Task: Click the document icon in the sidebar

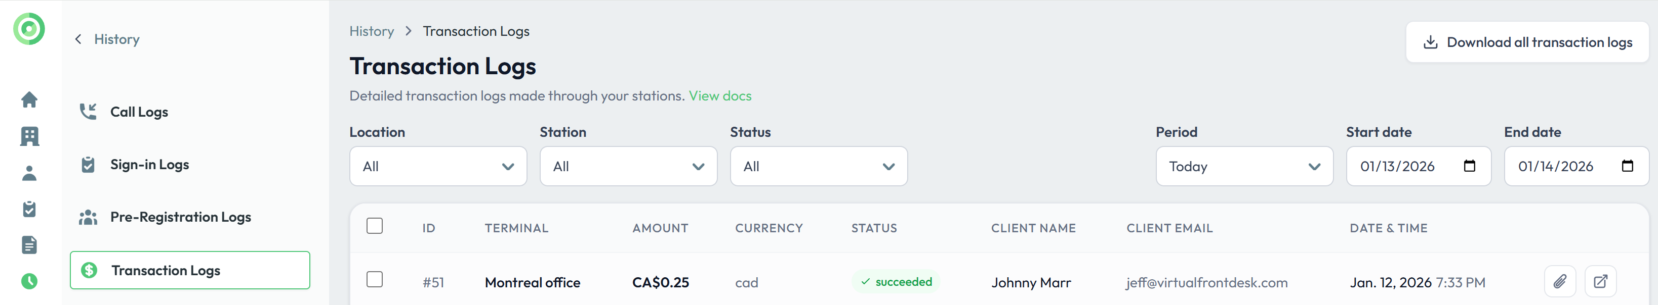Action: tap(29, 244)
